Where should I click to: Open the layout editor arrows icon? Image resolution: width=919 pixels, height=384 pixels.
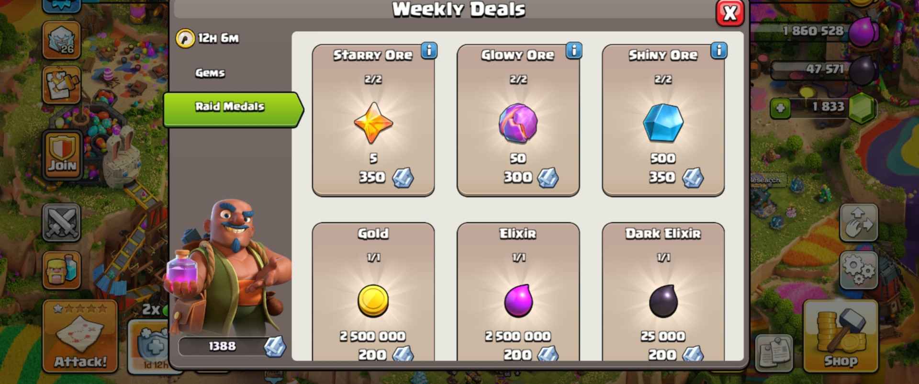point(859,223)
